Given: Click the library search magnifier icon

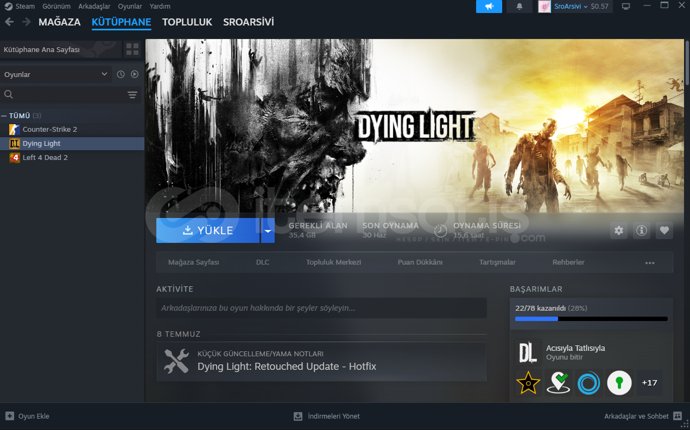Looking at the screenshot, I should [9, 94].
